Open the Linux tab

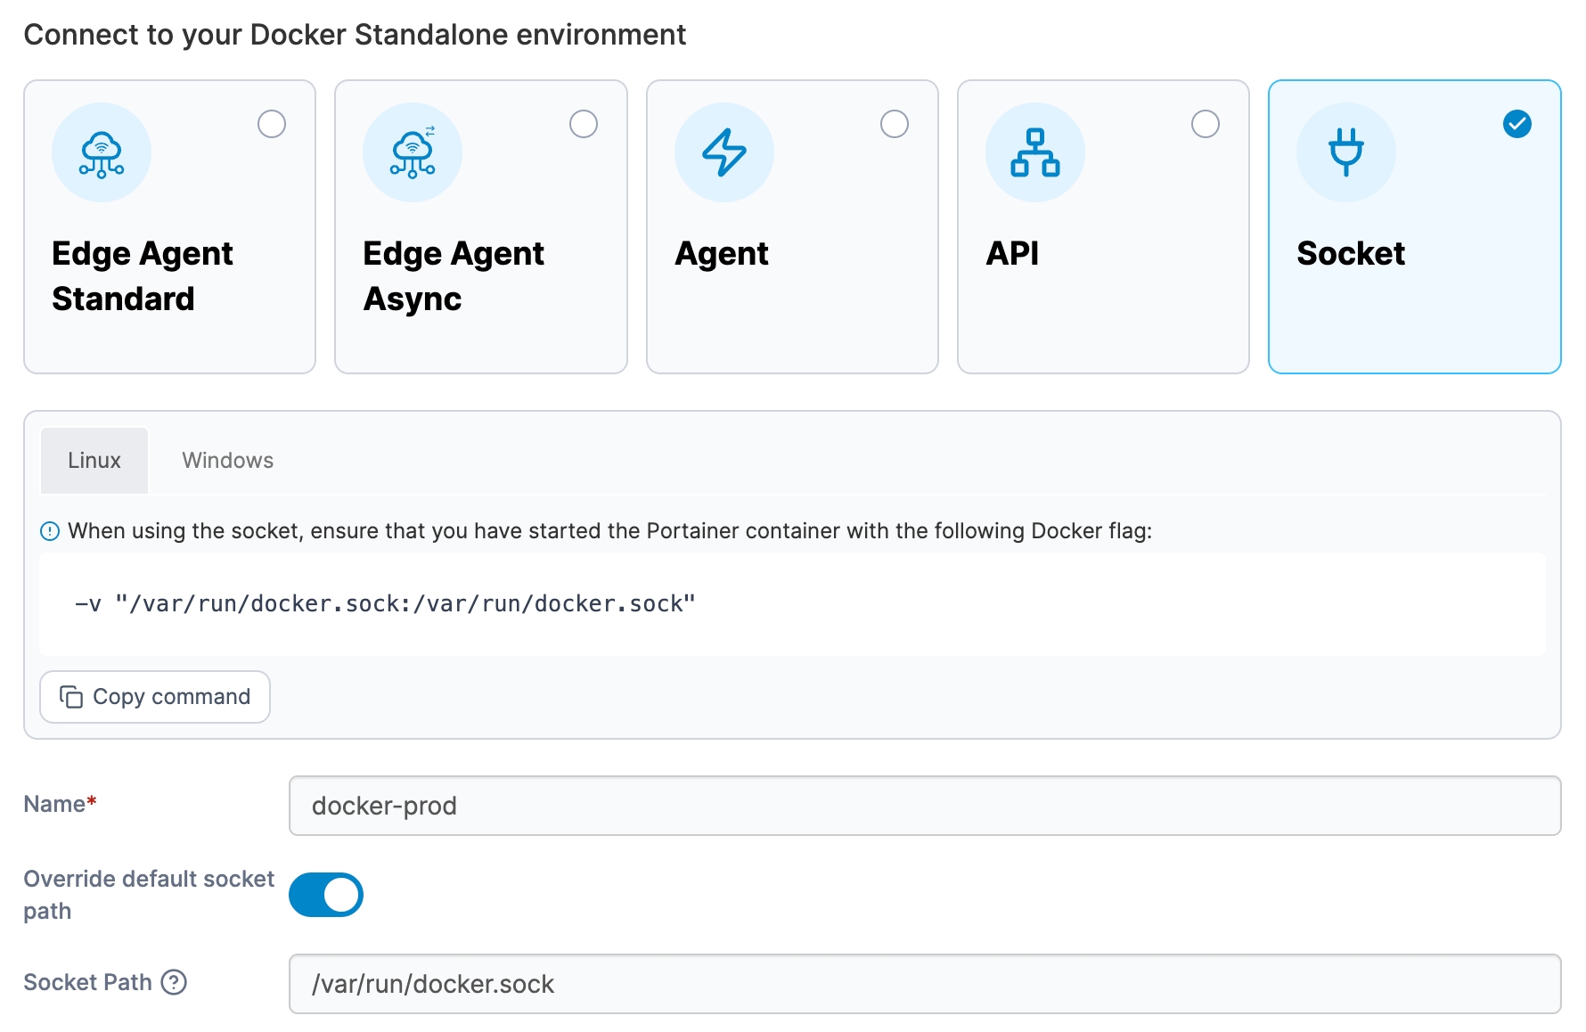(x=94, y=461)
